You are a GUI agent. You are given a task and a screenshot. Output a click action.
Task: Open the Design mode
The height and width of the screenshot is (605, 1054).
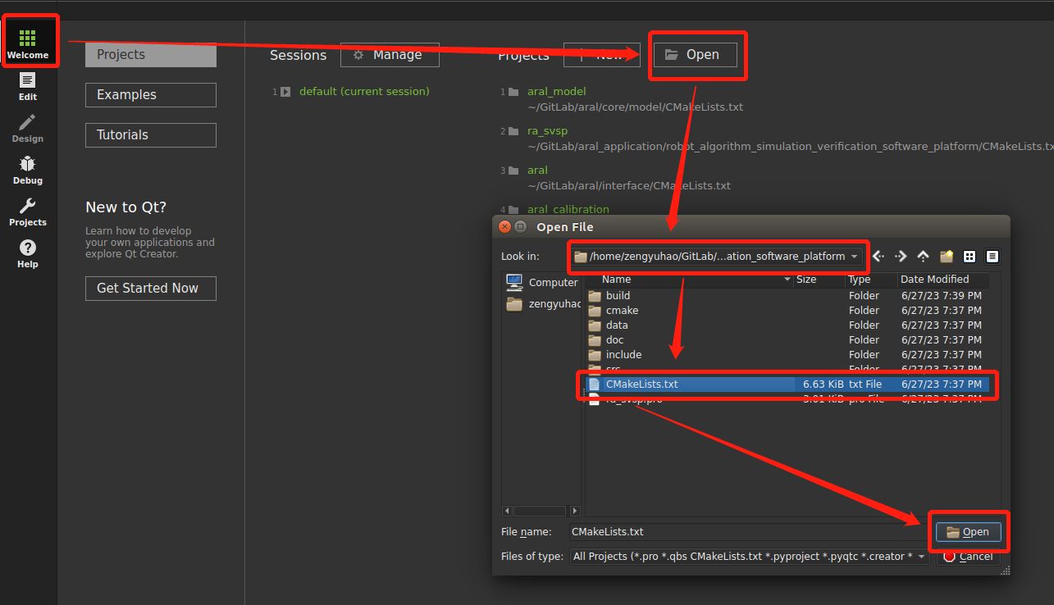[x=28, y=127]
